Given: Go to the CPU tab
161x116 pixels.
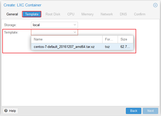Looking at the screenshot, I should [71, 14].
